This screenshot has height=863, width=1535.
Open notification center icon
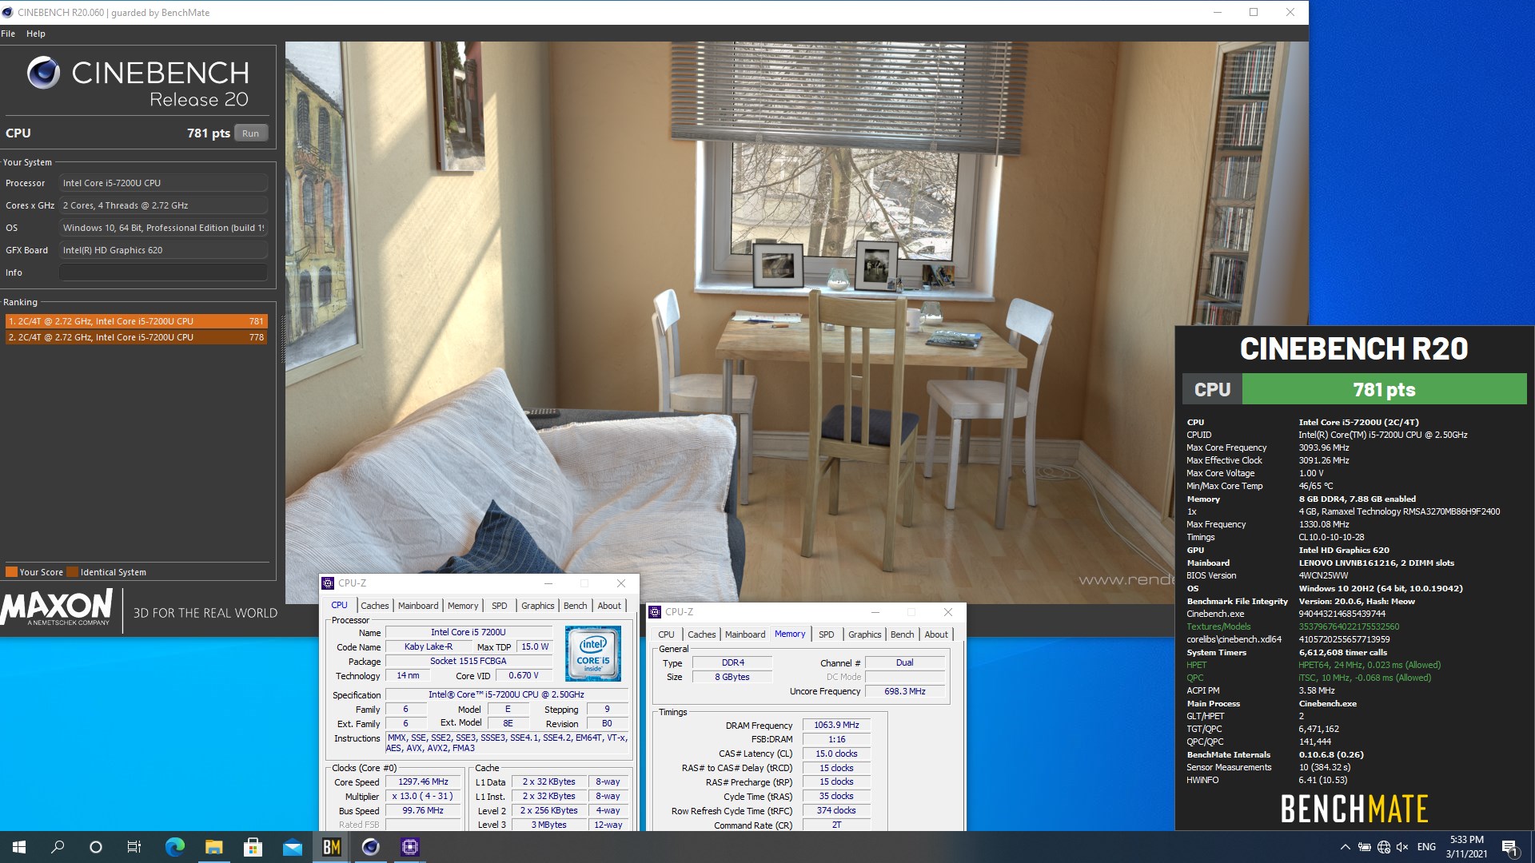pos(1509,847)
